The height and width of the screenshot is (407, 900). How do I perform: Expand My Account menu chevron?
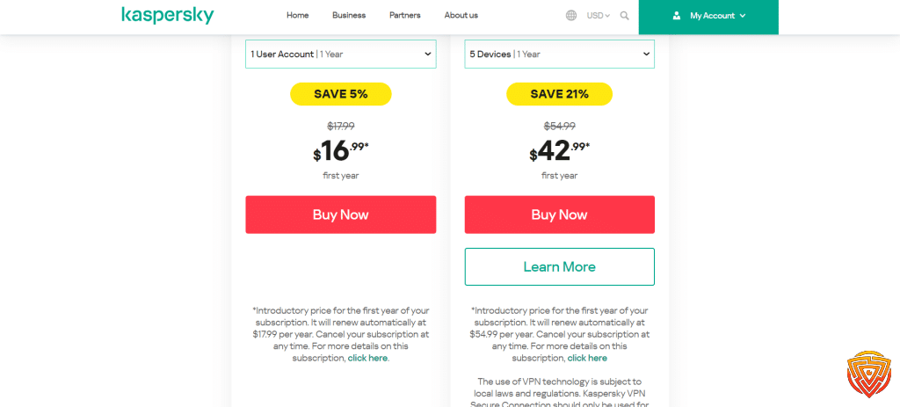[x=743, y=16]
